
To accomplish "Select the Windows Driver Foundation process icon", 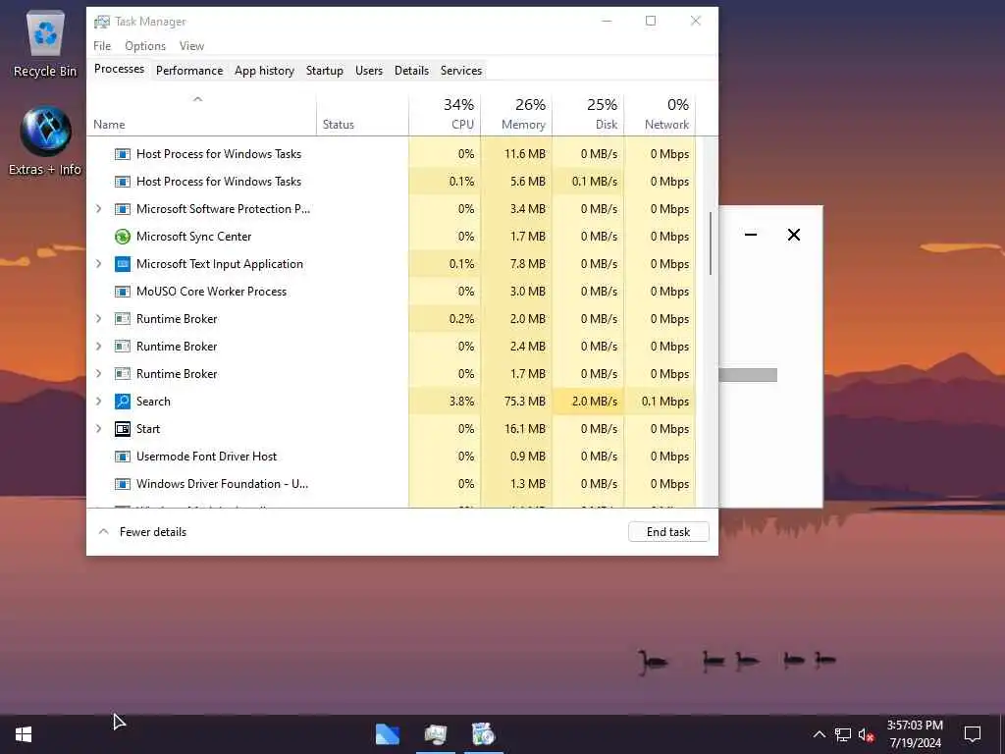I will (123, 484).
